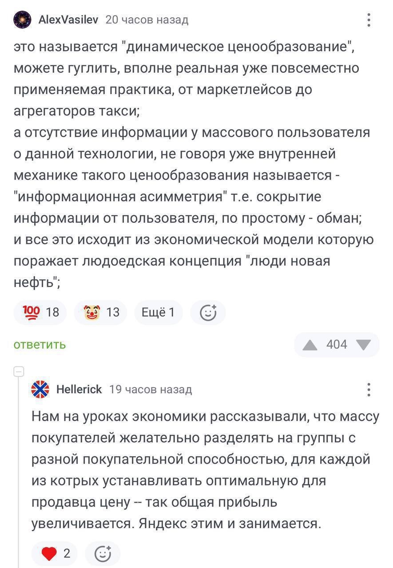Click "ответить" to reply to the comment
The image size is (393, 568).
pyautogui.click(x=40, y=345)
